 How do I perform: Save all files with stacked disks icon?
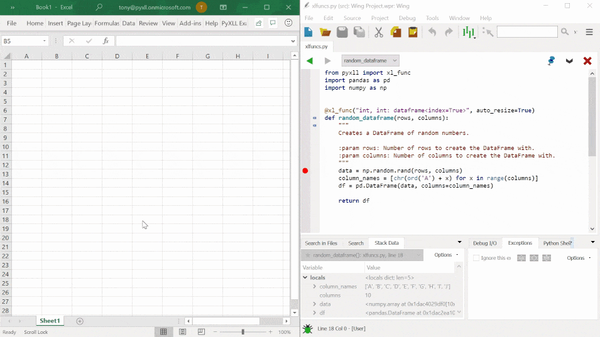pos(359,32)
